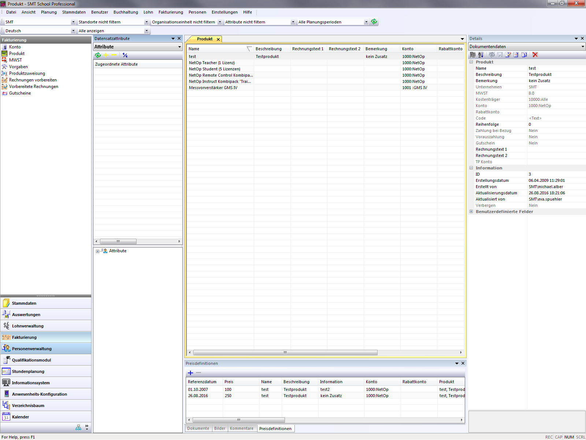Click horizontal scrollbar in Produkt table
Image resolution: width=586 pixels, height=440 pixels.
pos(285,352)
